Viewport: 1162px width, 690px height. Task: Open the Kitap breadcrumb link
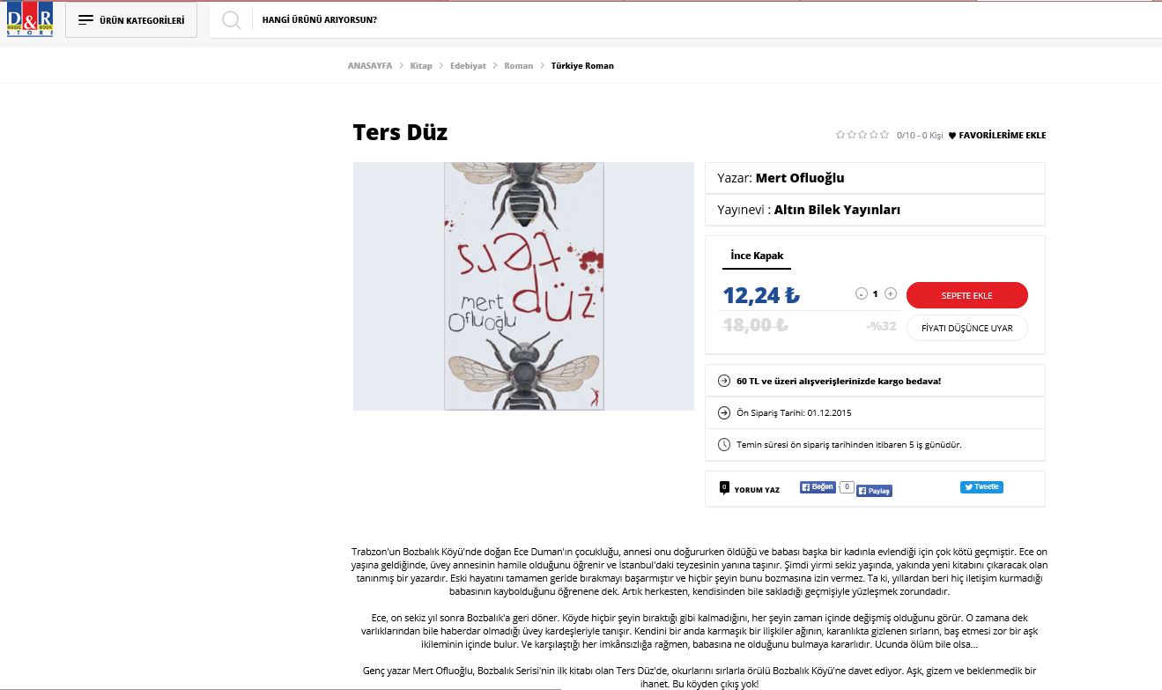pos(421,66)
